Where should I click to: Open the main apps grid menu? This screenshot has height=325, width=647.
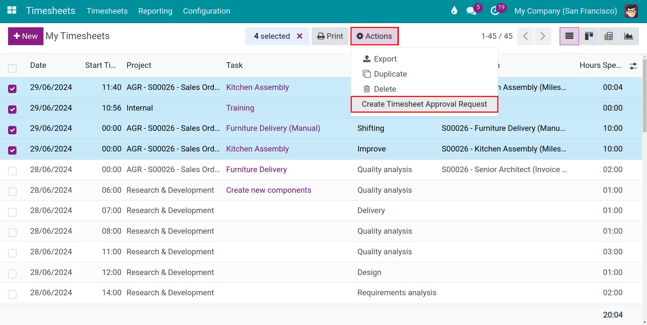12,10
